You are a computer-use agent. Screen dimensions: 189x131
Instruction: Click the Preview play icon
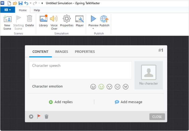[x=93, y=19]
